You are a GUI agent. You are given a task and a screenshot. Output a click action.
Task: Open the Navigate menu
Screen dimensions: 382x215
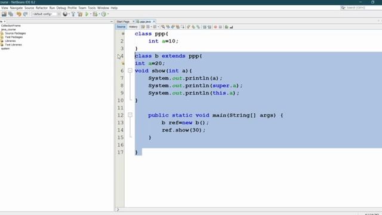[16, 8]
